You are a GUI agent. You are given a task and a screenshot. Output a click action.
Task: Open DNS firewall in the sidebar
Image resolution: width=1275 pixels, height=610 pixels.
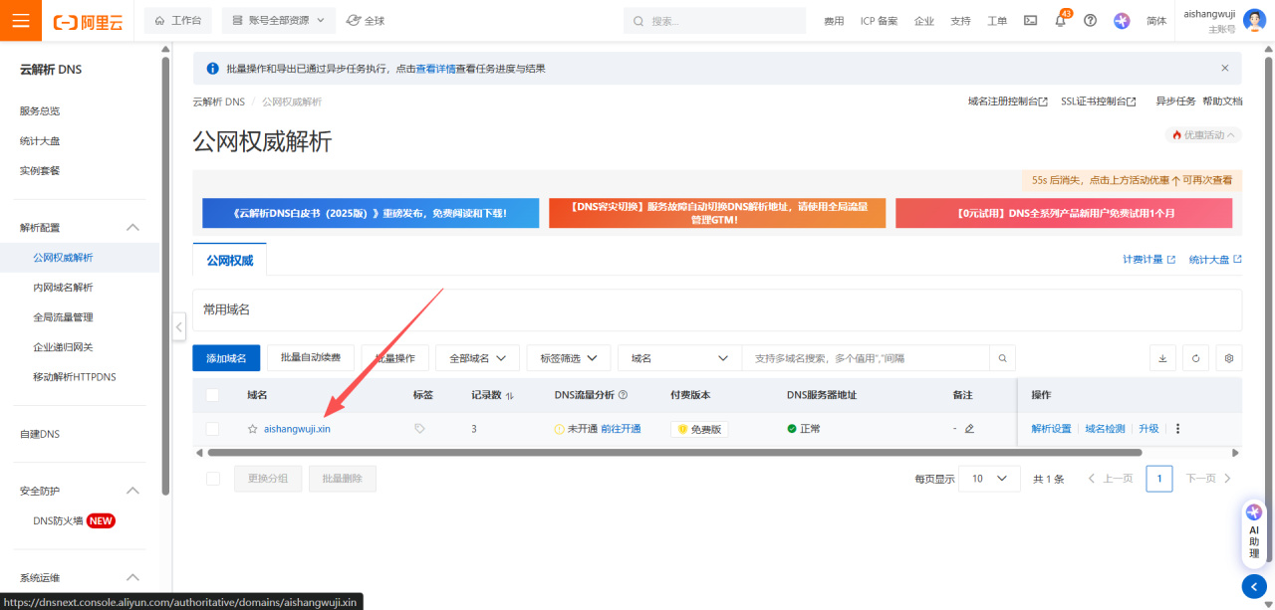[x=58, y=520]
